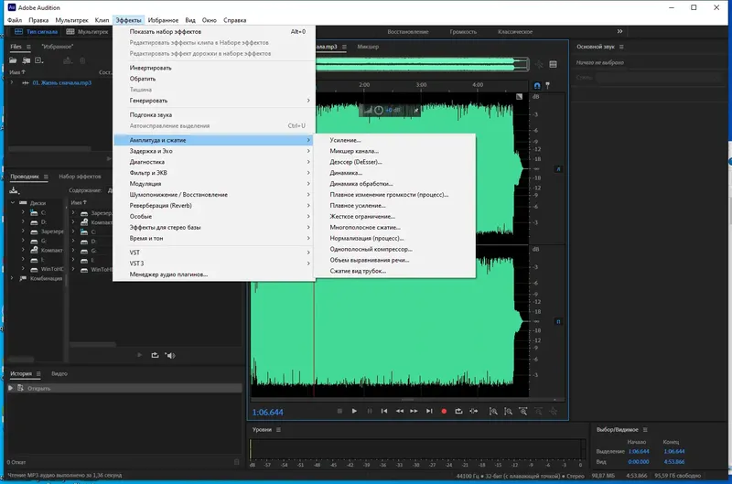The height and width of the screenshot is (484, 732).
Task: Choose Жесткое ограничение... menu entry
Action: coord(395,216)
